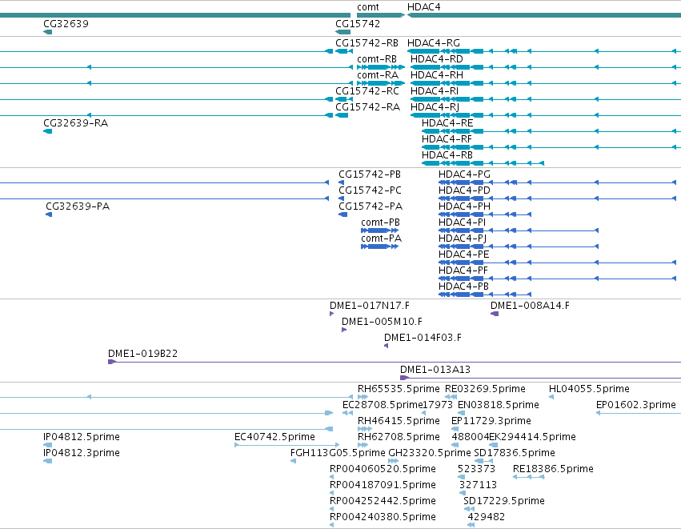Select transcript HDAC4-RB

pos(447,155)
